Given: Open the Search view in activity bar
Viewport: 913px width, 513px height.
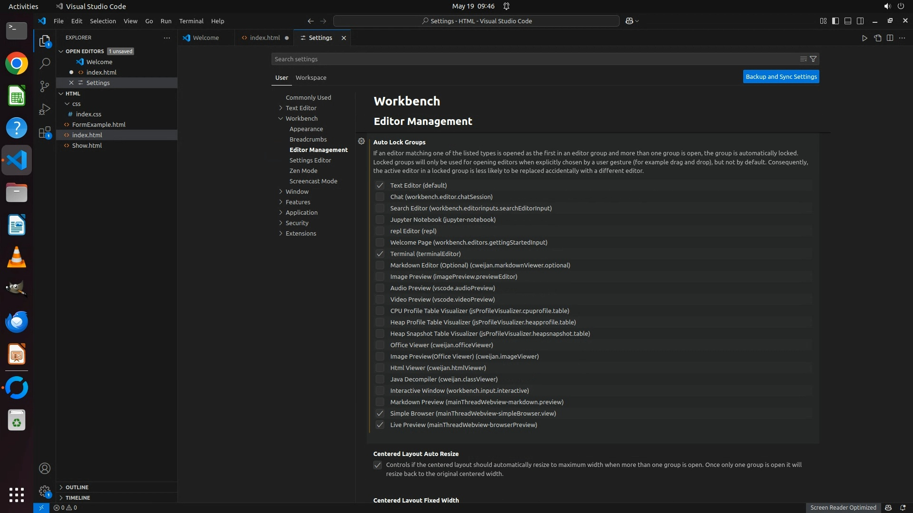Looking at the screenshot, I should tap(45, 63).
